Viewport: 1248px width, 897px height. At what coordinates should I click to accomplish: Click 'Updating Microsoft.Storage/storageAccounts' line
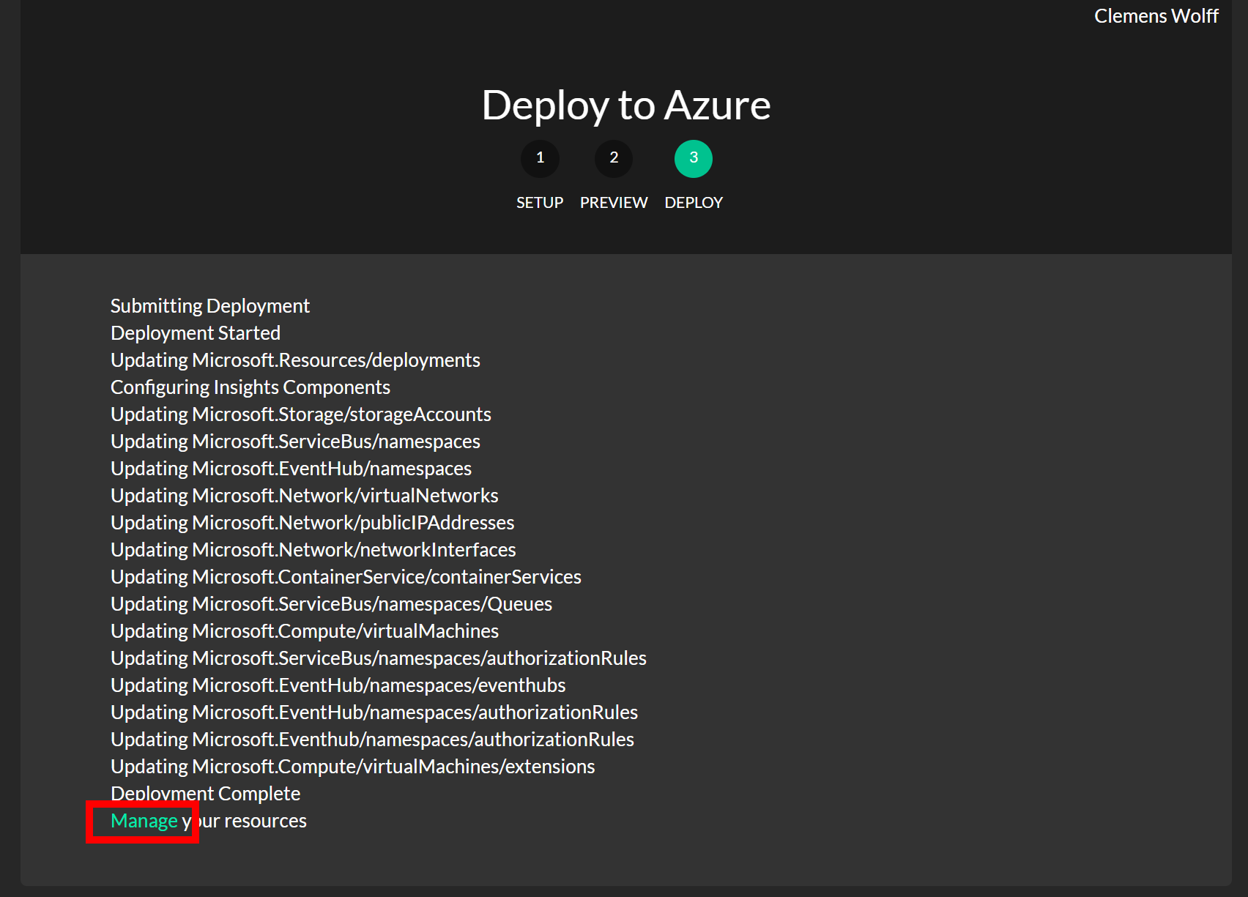[301, 414]
